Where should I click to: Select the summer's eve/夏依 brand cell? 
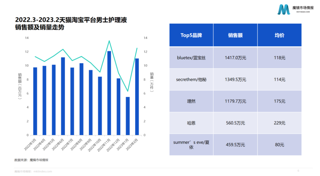[191, 144]
